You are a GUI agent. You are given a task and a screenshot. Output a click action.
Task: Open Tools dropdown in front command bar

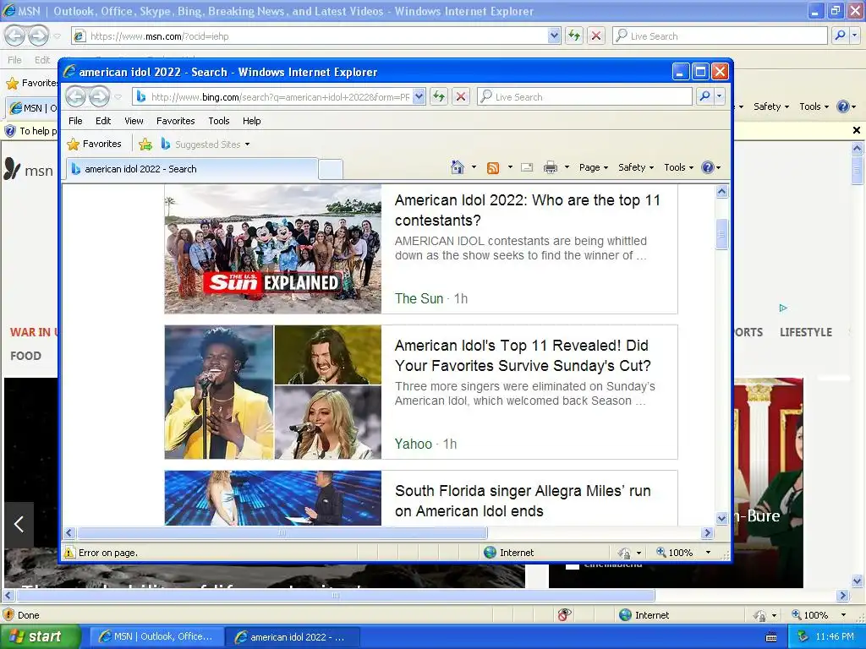678,167
